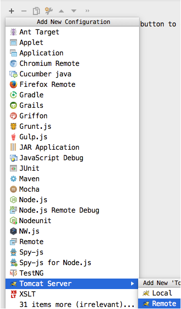Screen dimensions: 181x309
Task: Click the Gradle green icon
Action: click(13, 95)
